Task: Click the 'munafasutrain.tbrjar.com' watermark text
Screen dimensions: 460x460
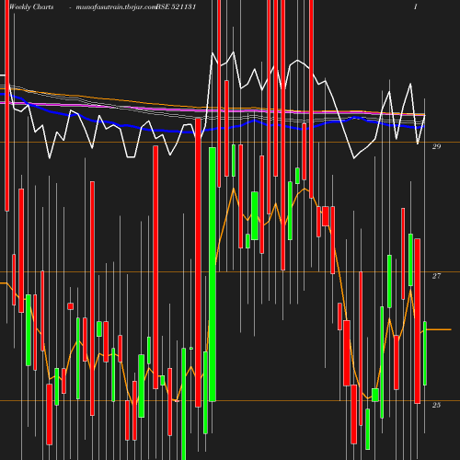Action: pos(116,6)
